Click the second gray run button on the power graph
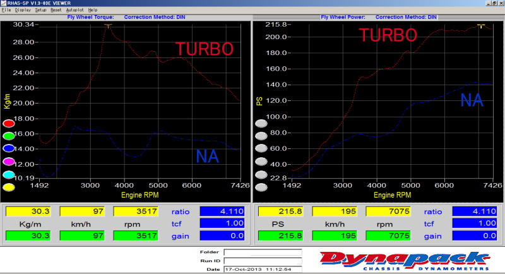Viewport: 505px width, 274px height. (x=261, y=136)
